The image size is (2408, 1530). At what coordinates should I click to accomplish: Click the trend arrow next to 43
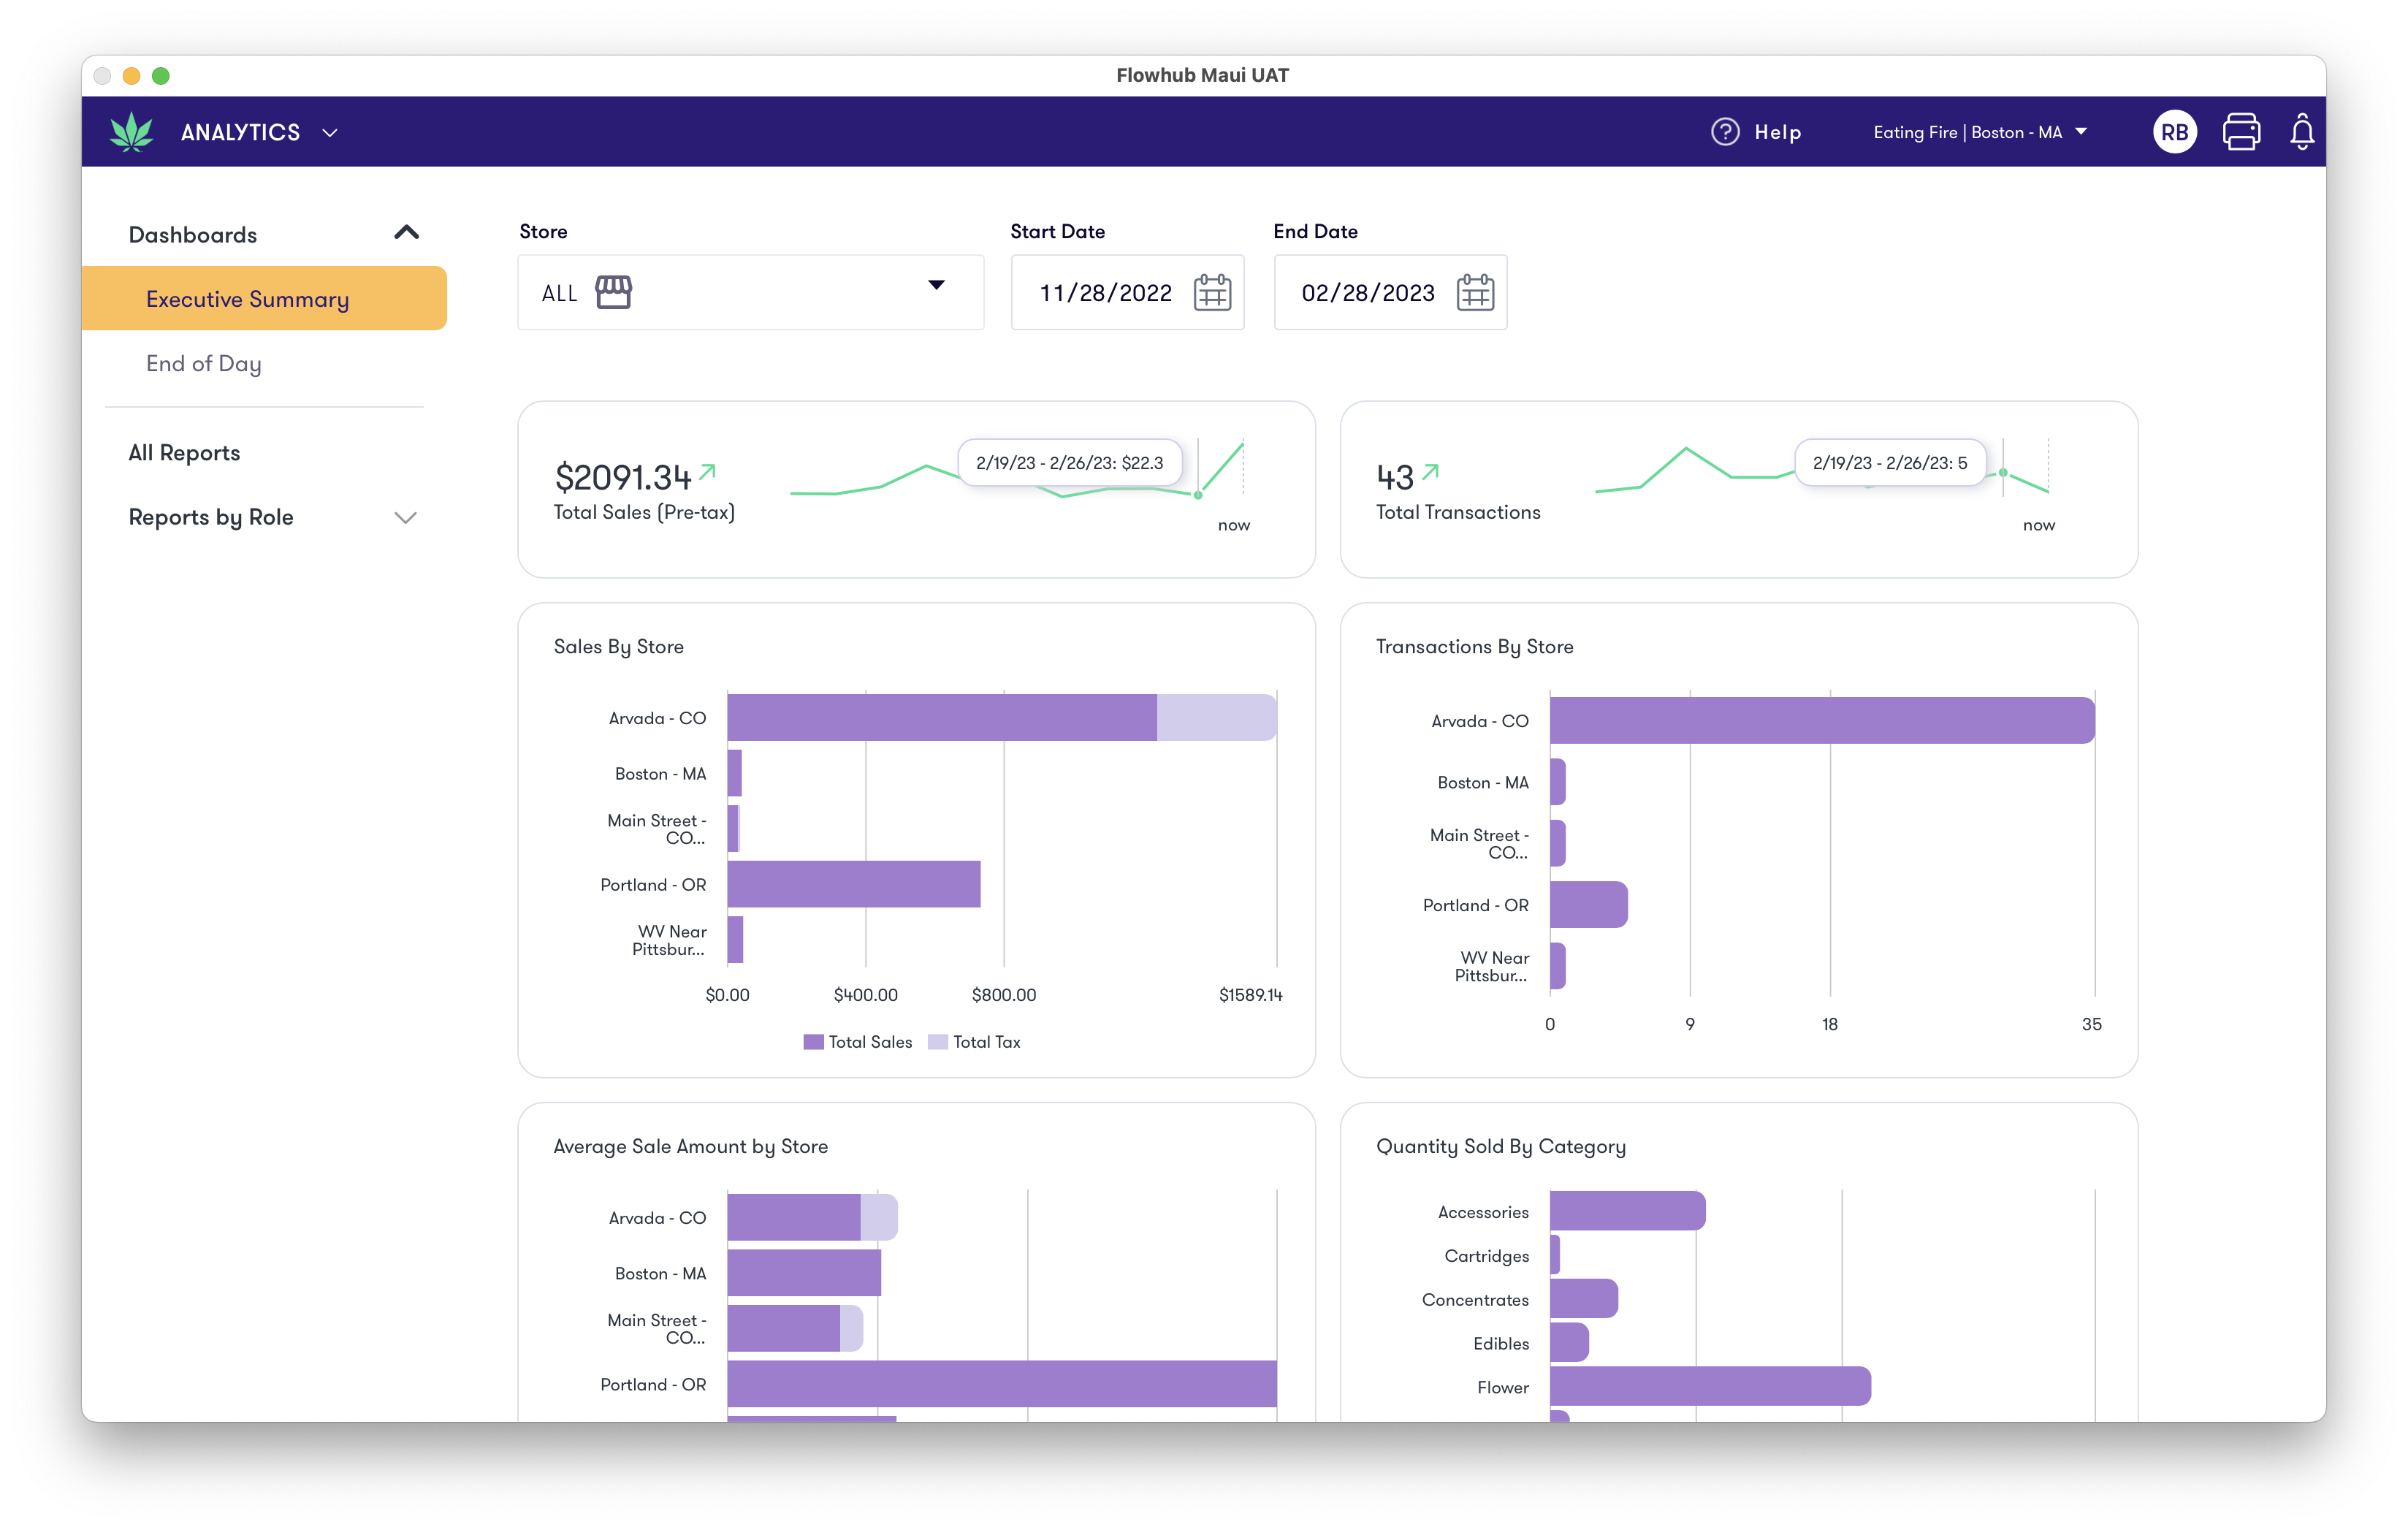(1430, 471)
